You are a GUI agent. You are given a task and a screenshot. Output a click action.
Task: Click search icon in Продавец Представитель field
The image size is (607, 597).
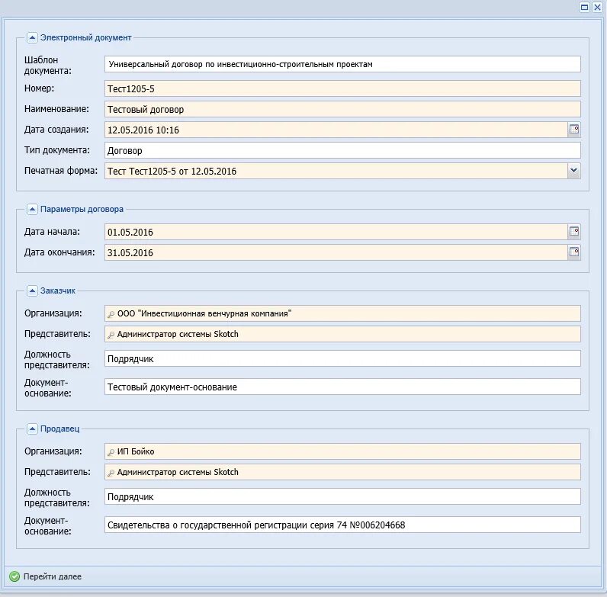coord(111,473)
